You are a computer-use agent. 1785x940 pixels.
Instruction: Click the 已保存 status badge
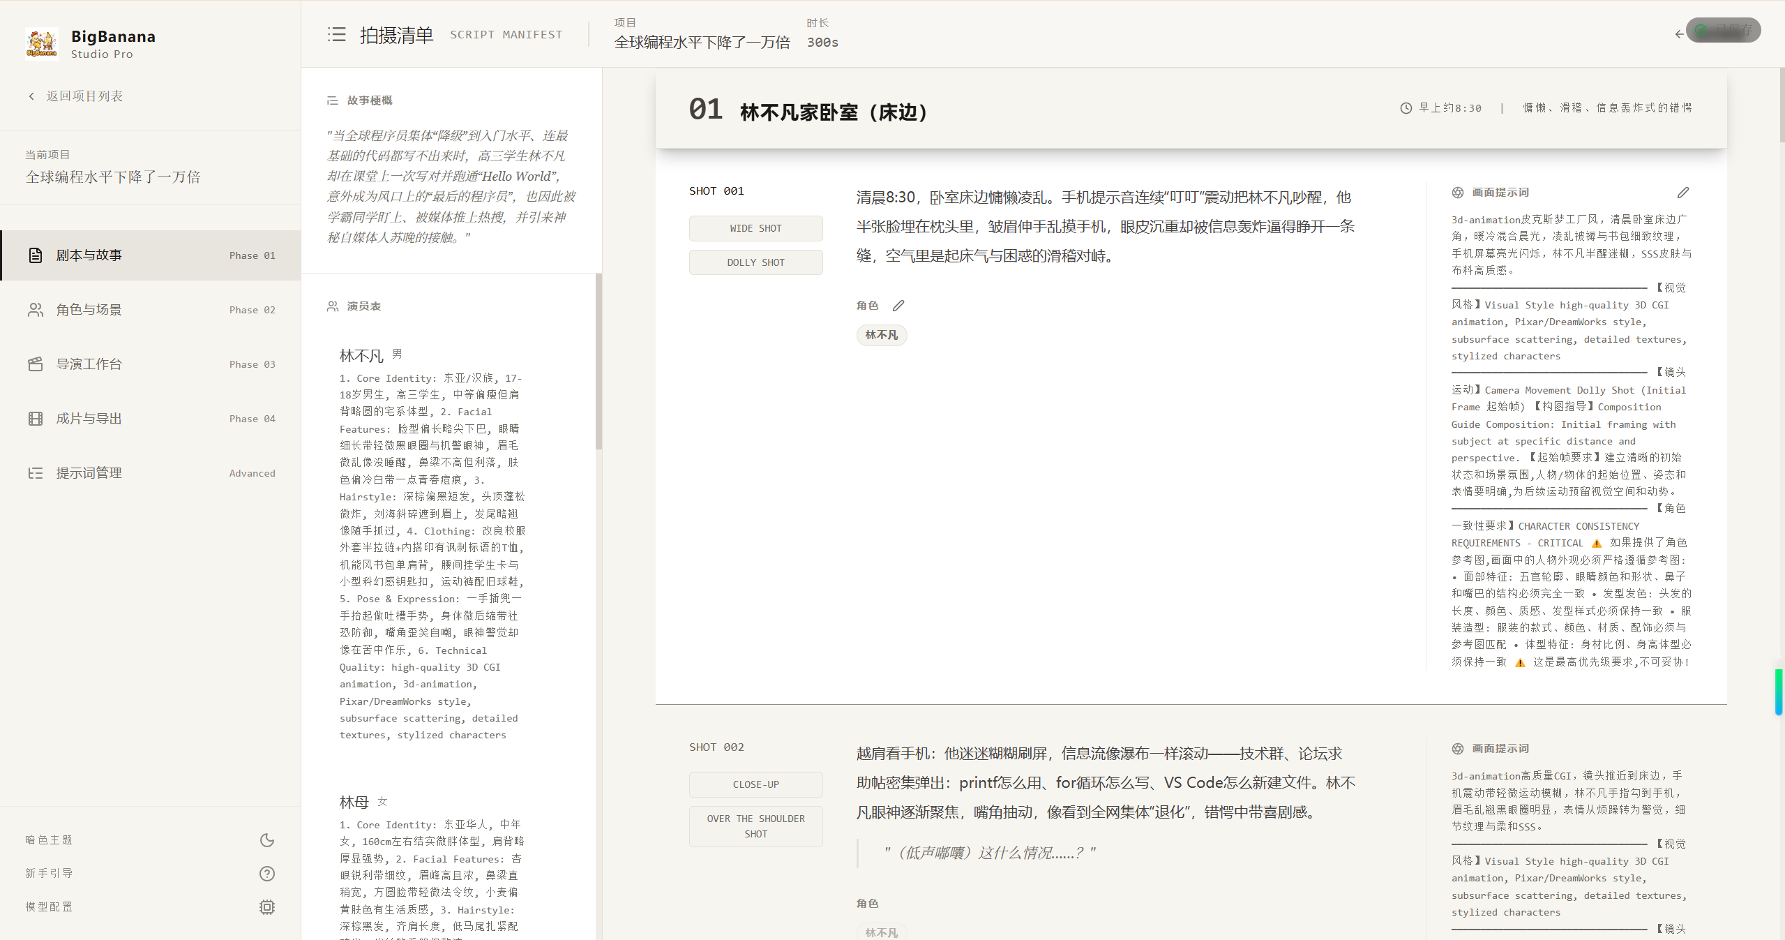click(1724, 30)
